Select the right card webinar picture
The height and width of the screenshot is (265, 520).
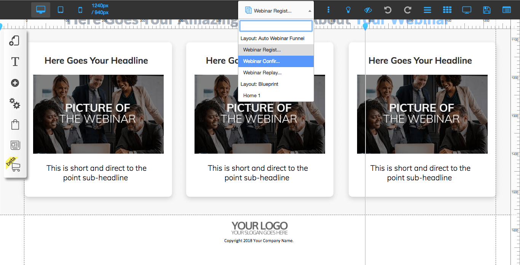coord(422,114)
